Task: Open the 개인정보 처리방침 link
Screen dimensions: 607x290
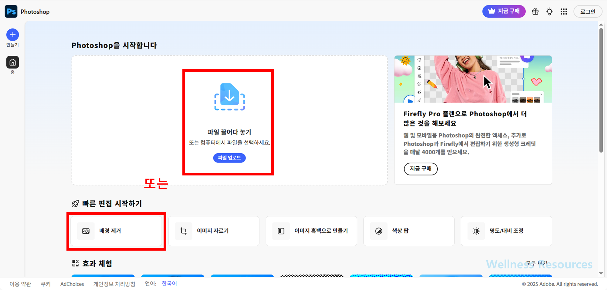Action: tap(114, 284)
